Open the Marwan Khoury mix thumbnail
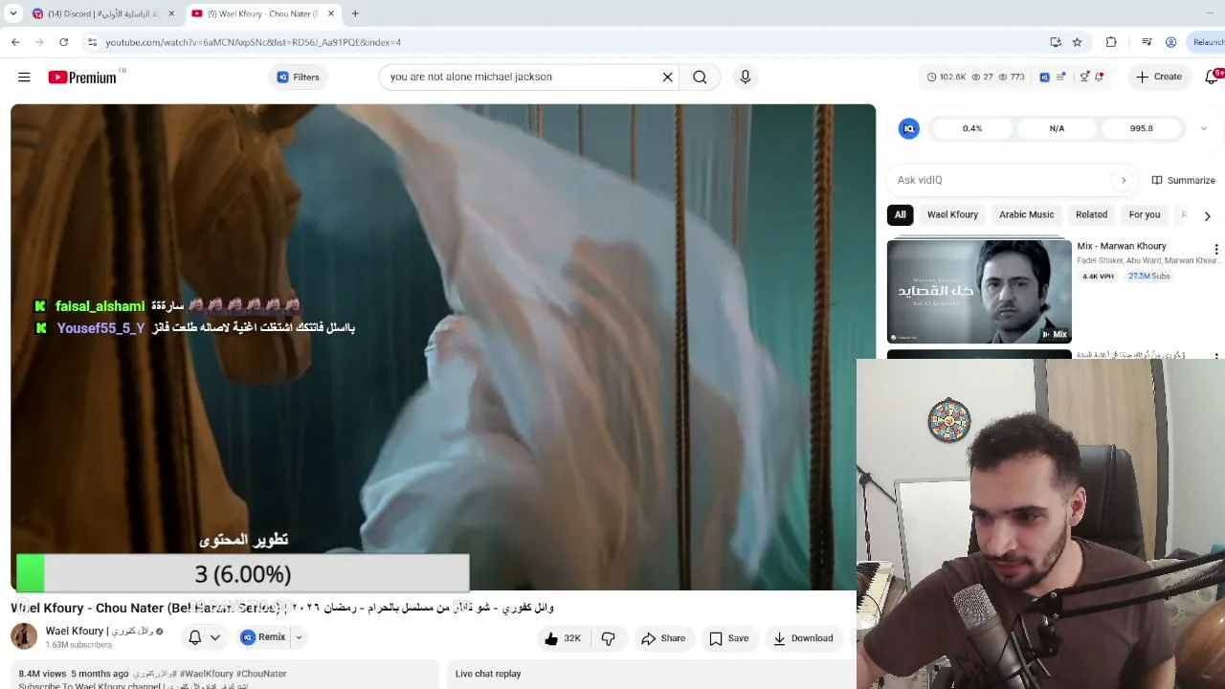 [979, 291]
